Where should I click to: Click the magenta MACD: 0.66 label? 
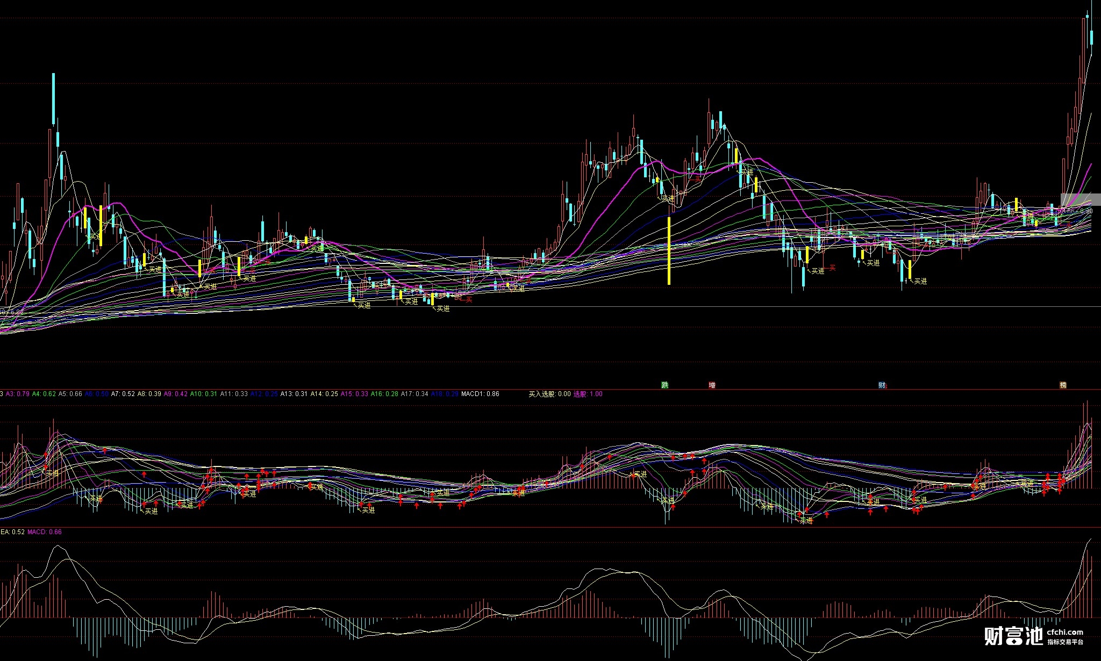pos(45,532)
